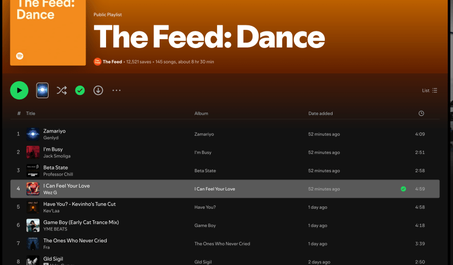The height and width of the screenshot is (265, 453).
Task: Download the playlist with arrow icon
Action: [98, 90]
